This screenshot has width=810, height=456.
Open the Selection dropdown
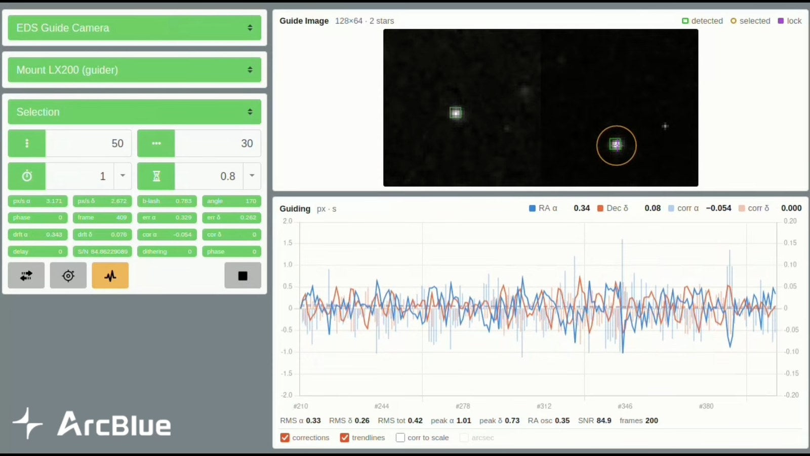point(135,112)
